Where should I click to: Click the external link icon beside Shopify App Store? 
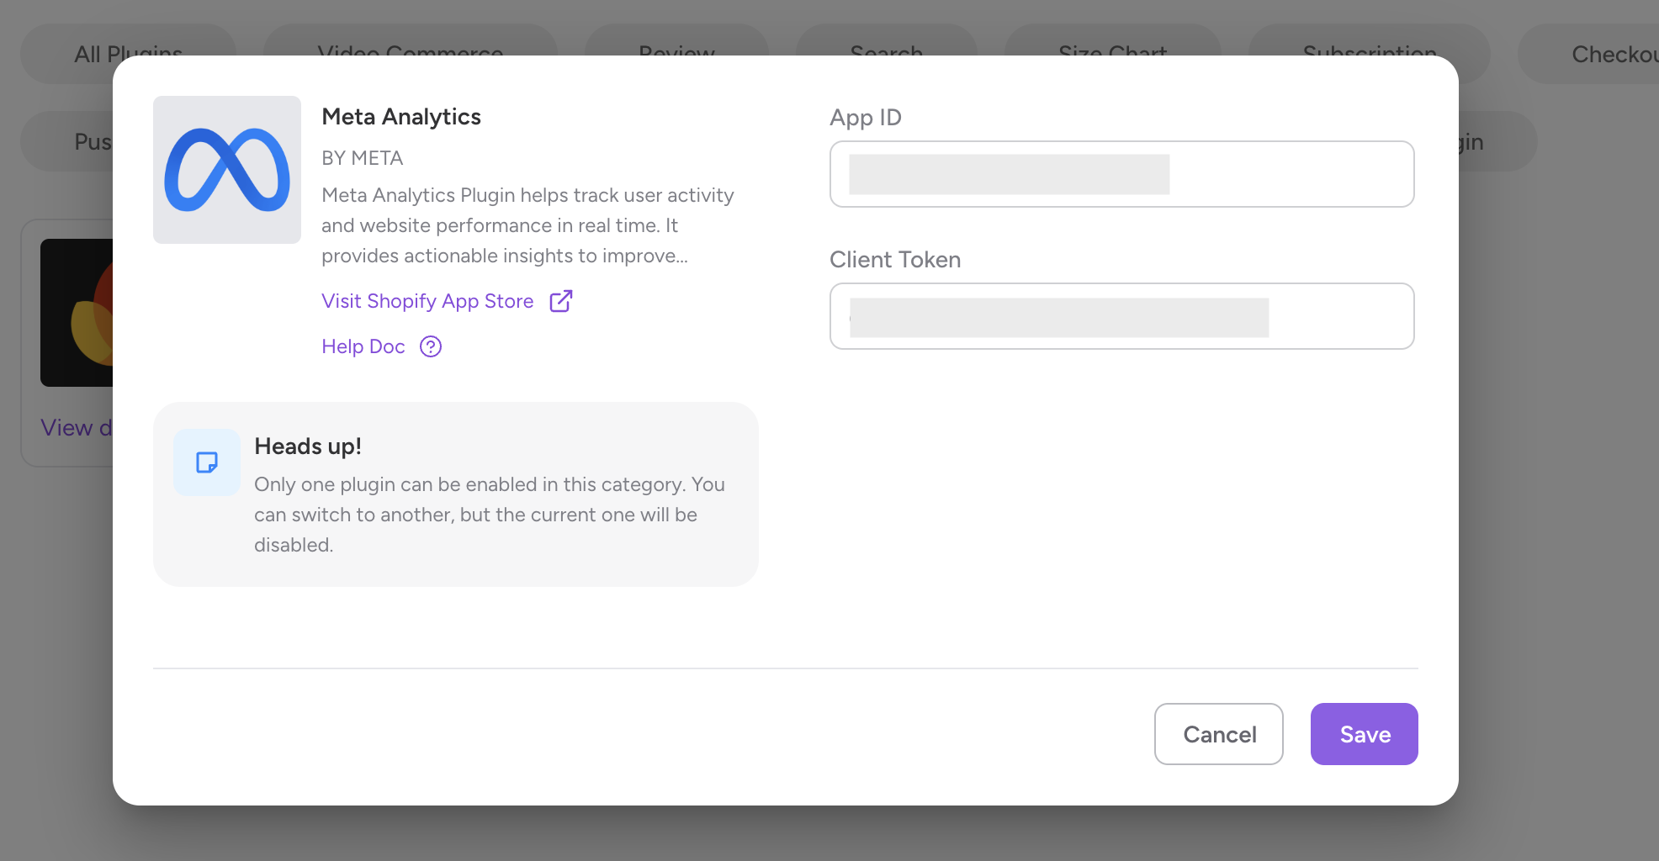561,301
